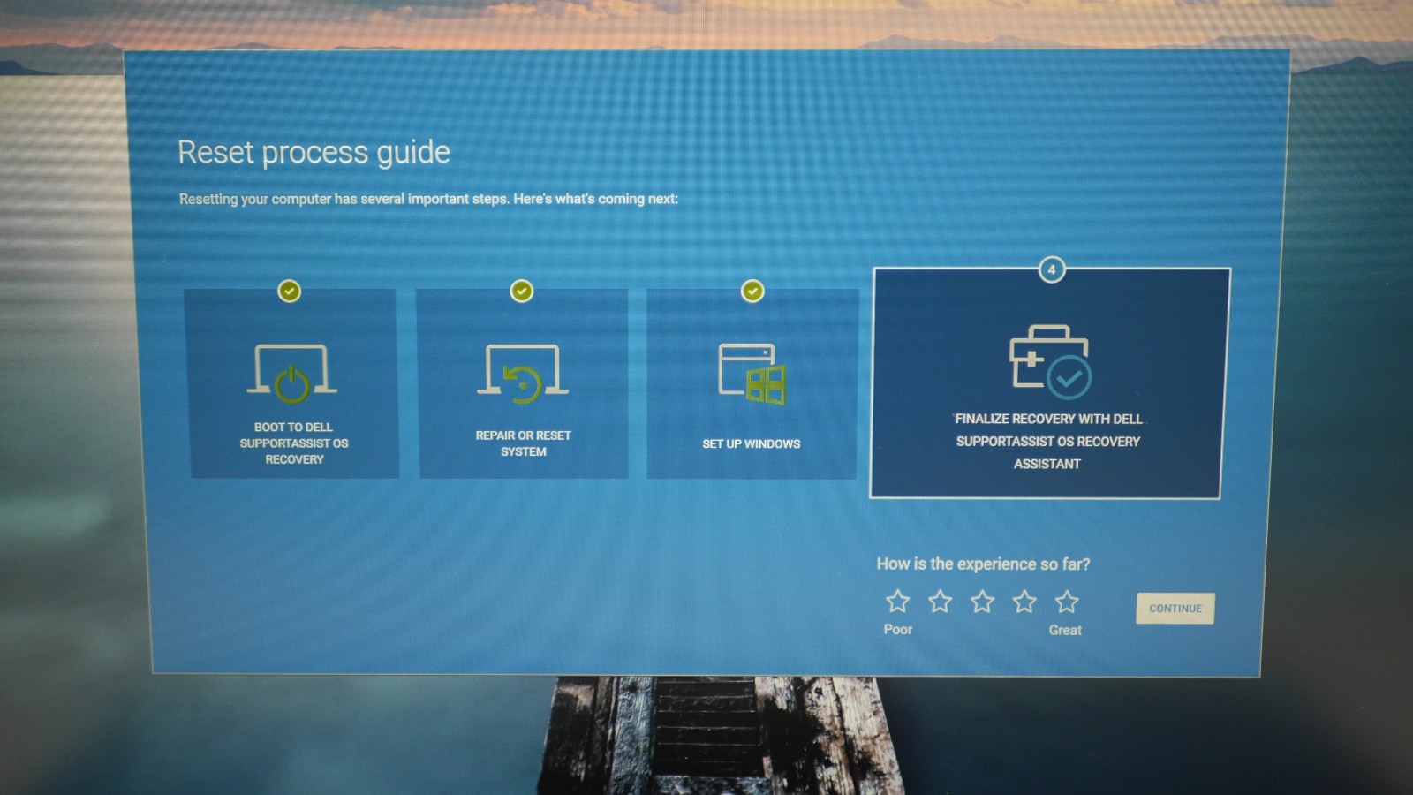Click the Reset process guide heading
The height and width of the screenshot is (795, 1413).
[x=314, y=152]
